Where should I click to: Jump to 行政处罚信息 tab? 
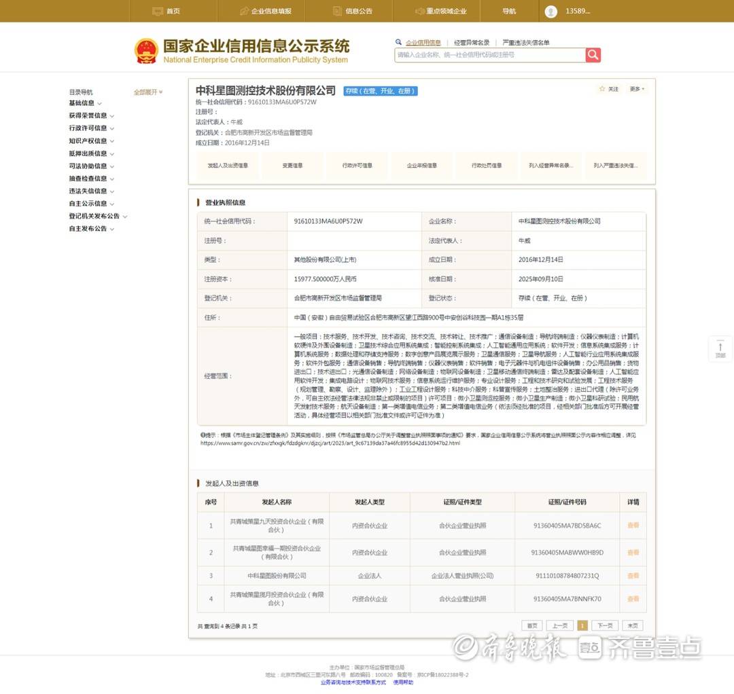[487, 166]
